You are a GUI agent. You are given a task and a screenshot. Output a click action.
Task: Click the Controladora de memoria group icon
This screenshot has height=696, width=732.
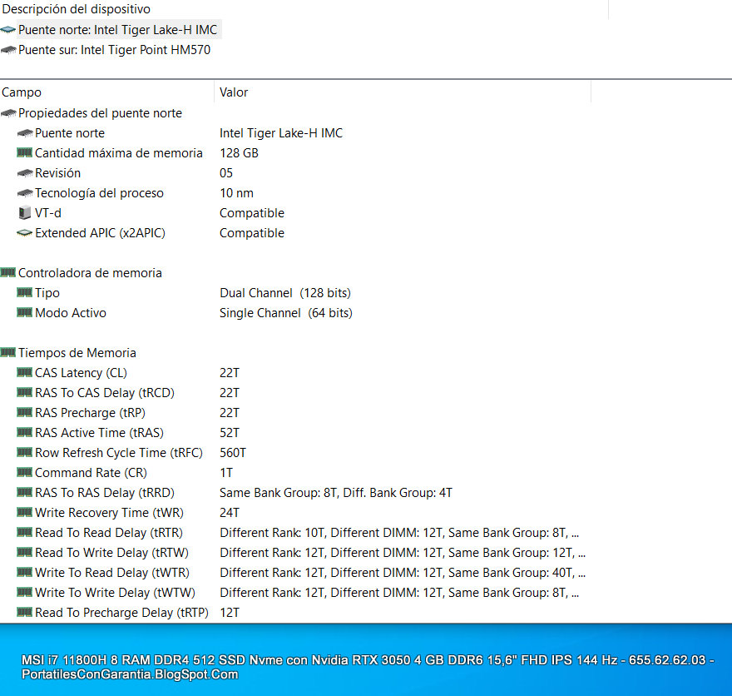click(x=8, y=272)
